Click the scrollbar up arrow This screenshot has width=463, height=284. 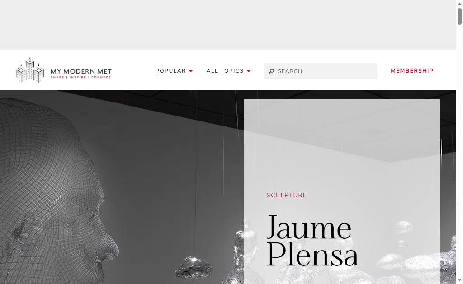(459, 4)
